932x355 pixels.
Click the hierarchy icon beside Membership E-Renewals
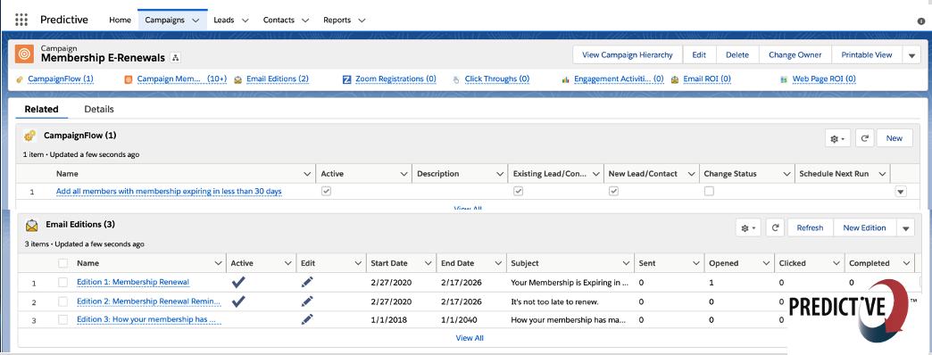(175, 58)
